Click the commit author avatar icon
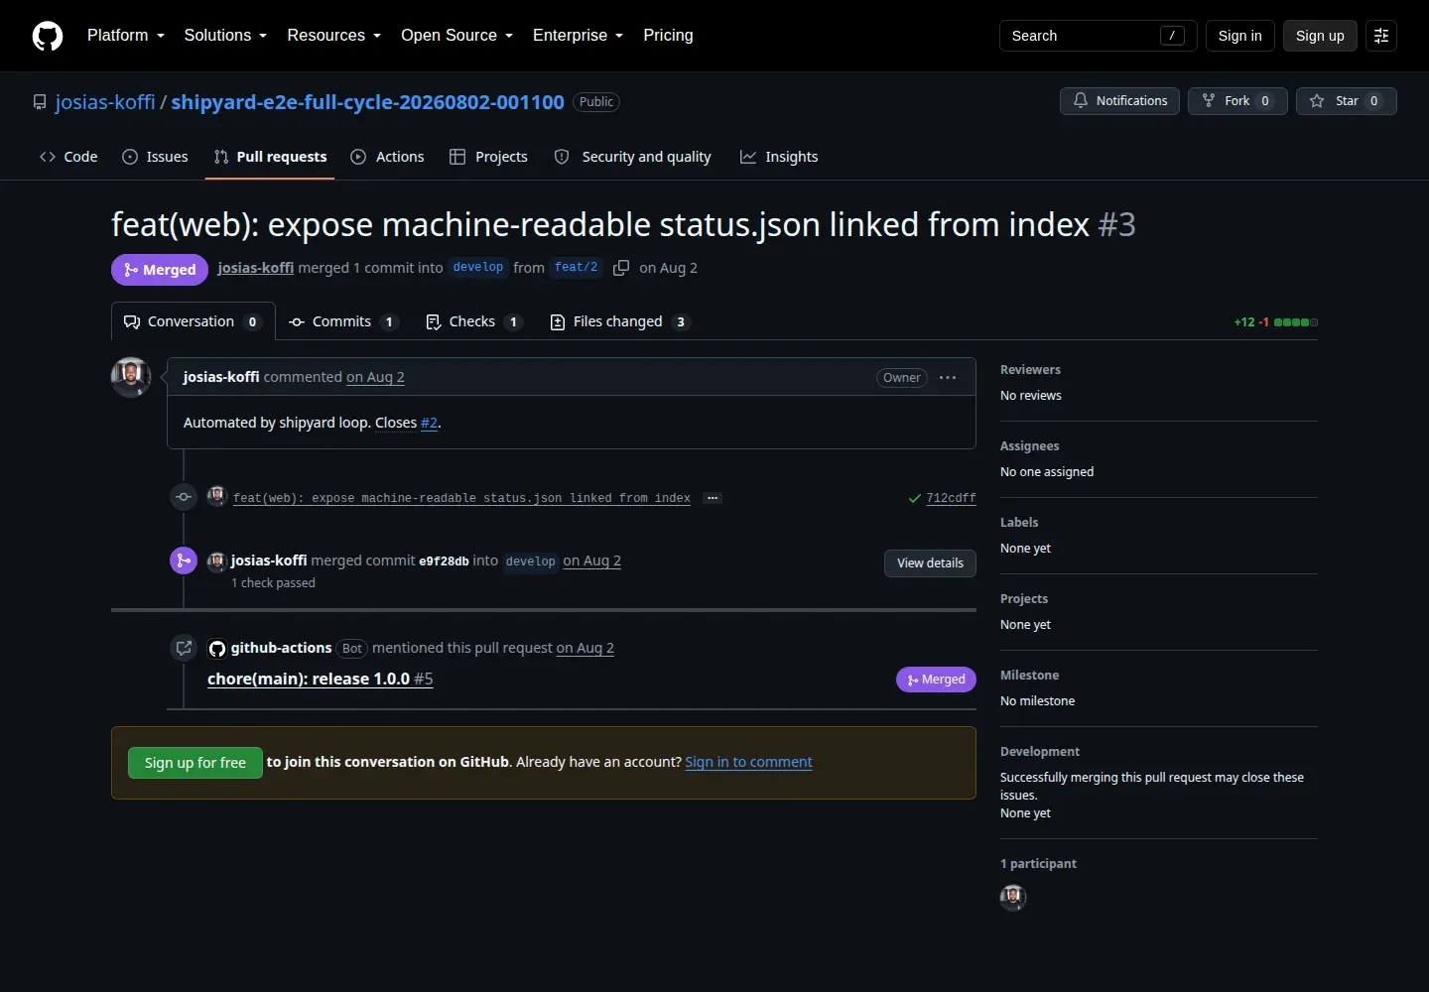Image resolution: width=1429 pixels, height=992 pixels. (217, 497)
